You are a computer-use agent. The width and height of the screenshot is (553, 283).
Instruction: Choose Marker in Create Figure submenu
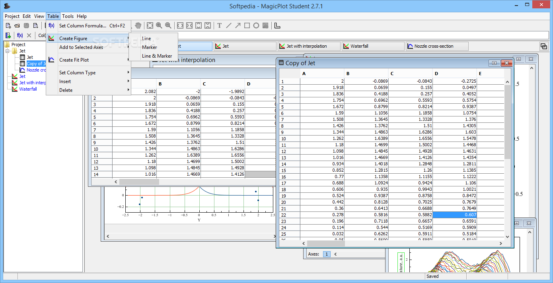[x=153, y=47]
